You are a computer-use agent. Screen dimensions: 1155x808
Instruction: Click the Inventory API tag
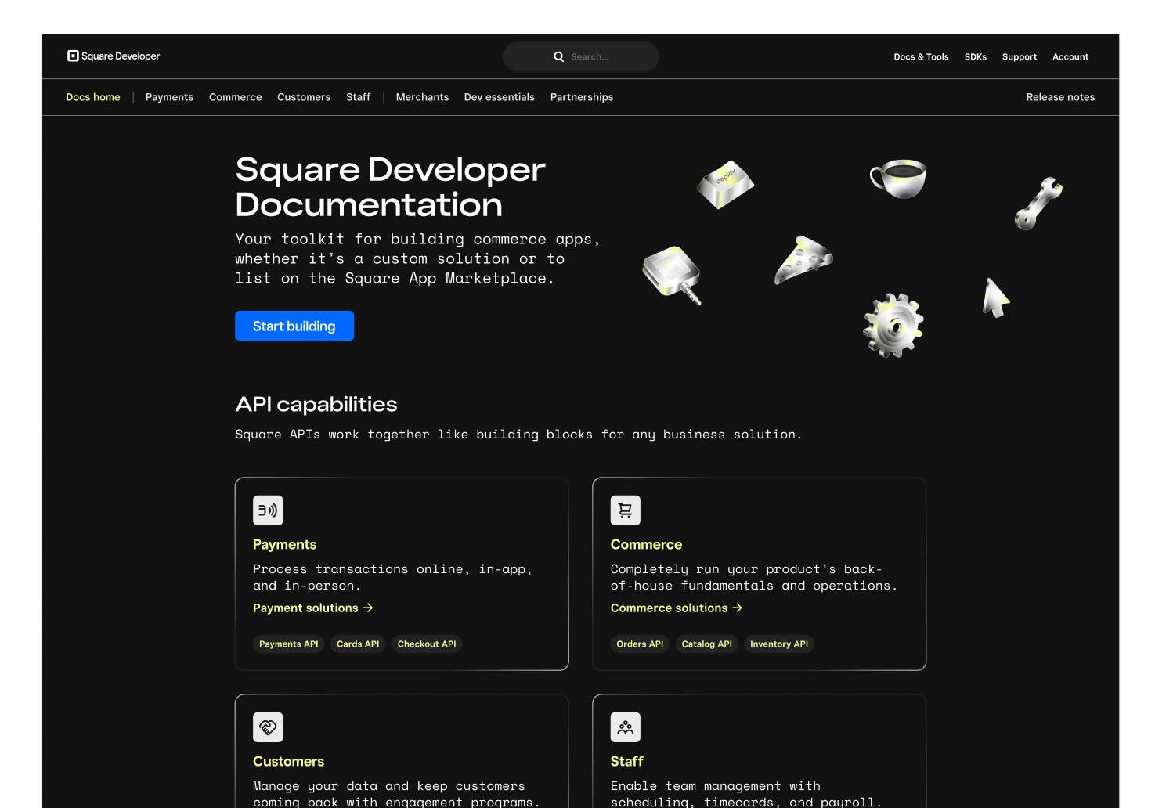(779, 644)
